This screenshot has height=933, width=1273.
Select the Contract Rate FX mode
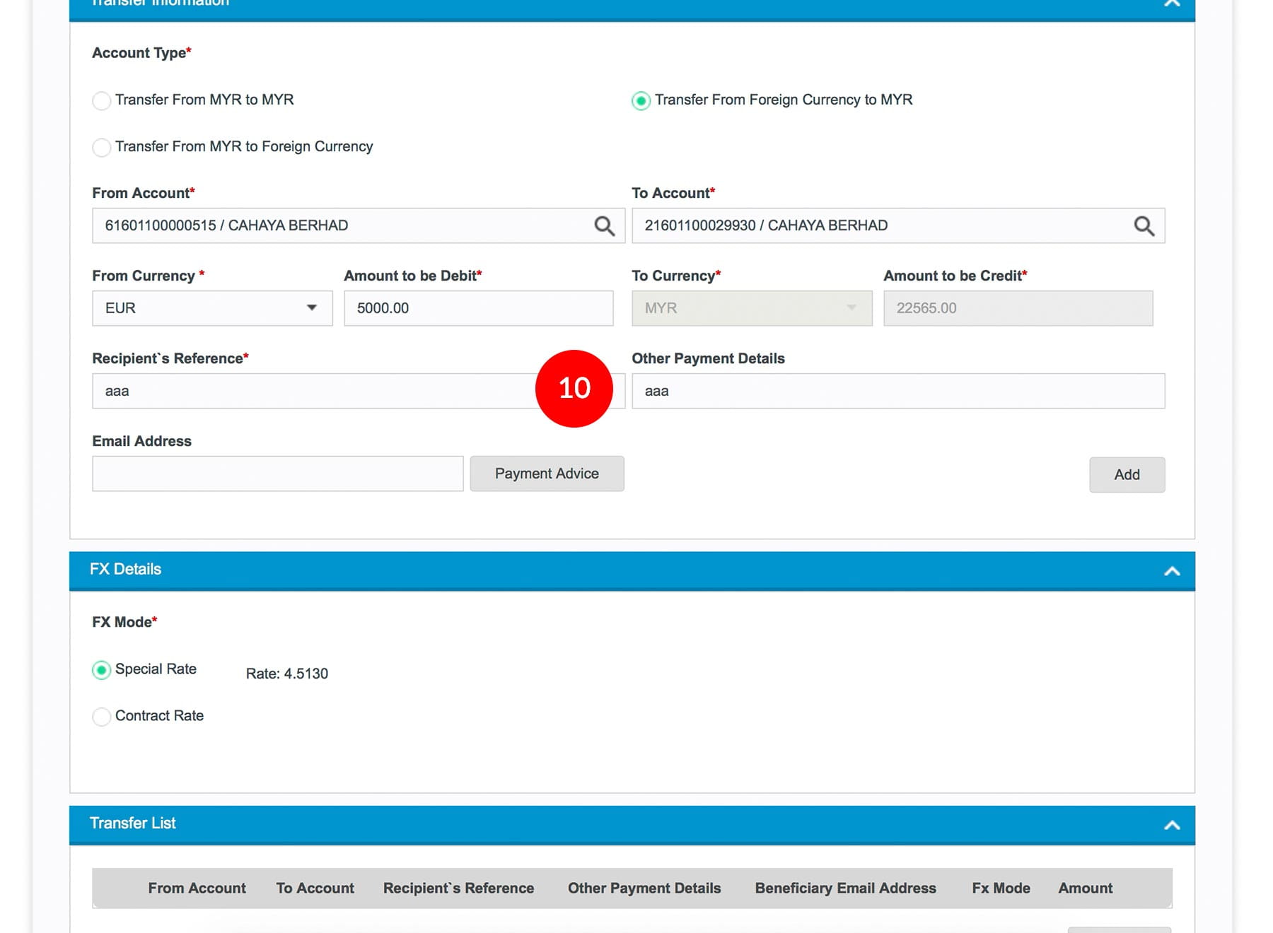click(102, 717)
